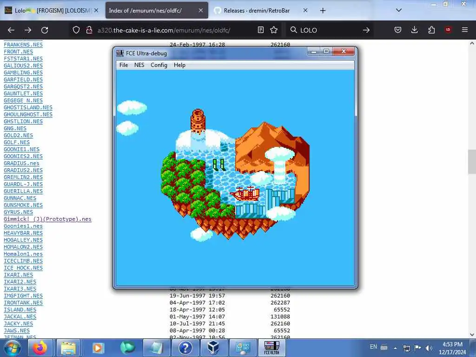Open the network tray icon
This screenshot has height=357, width=476.
(x=406, y=348)
